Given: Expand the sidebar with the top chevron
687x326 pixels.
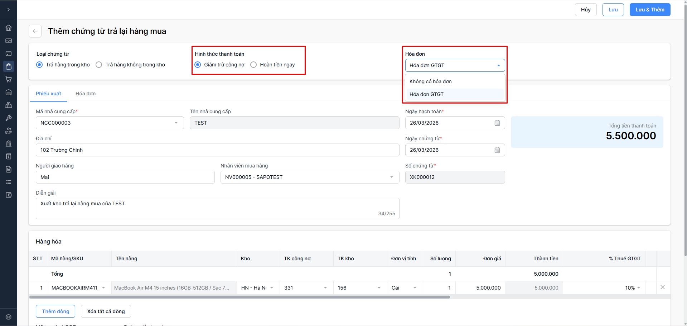Looking at the screenshot, I should click(9, 10).
